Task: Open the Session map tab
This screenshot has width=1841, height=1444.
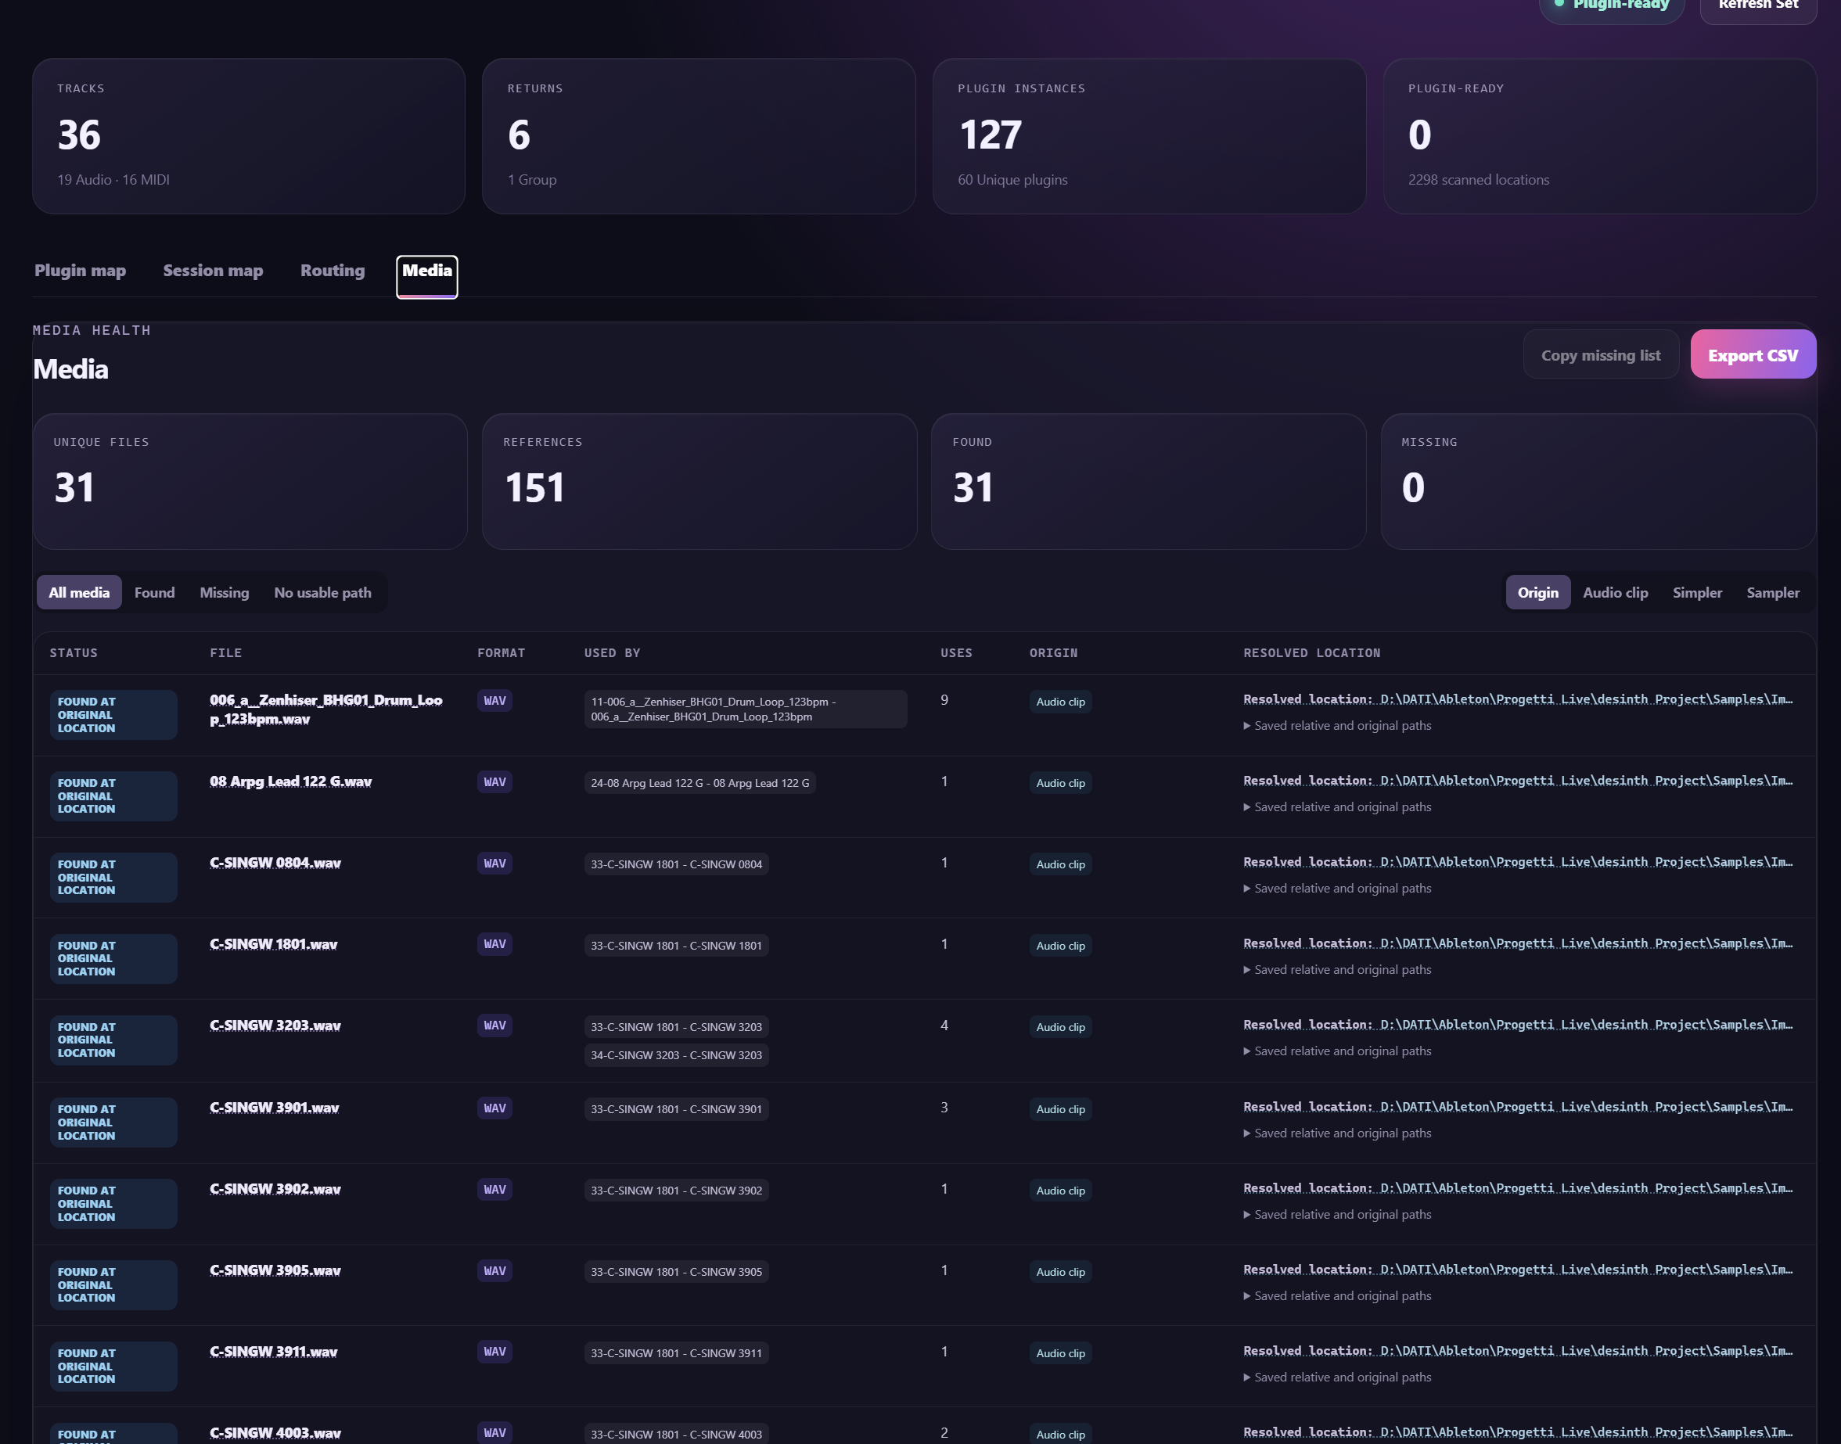Action: [213, 271]
